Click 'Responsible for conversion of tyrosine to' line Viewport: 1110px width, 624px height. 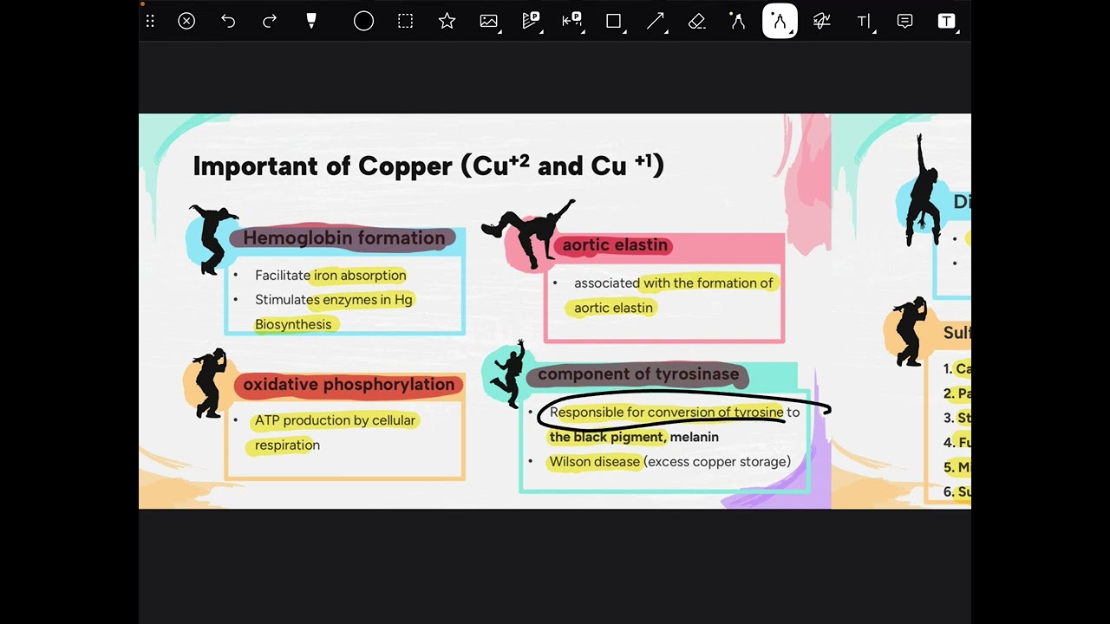click(675, 413)
